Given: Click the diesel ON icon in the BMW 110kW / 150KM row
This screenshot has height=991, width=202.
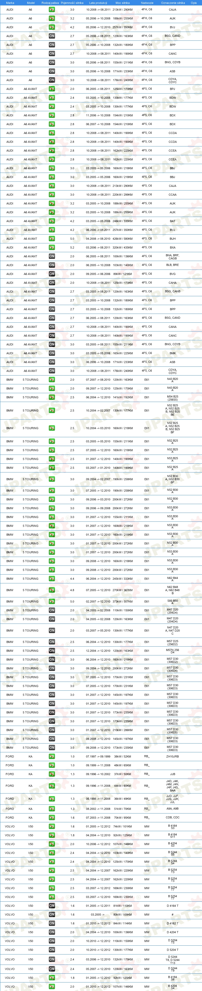Looking at the screenshot, I should coord(52,610).
